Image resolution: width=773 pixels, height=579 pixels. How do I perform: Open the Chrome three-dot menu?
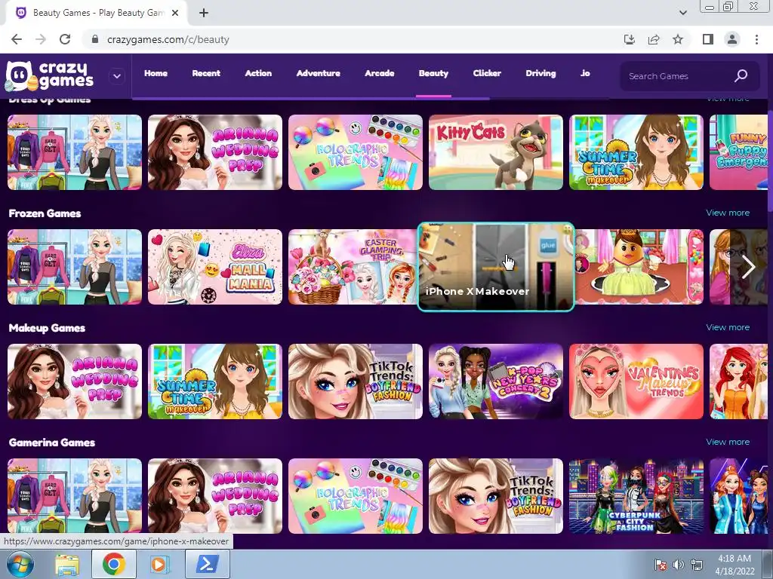click(756, 39)
